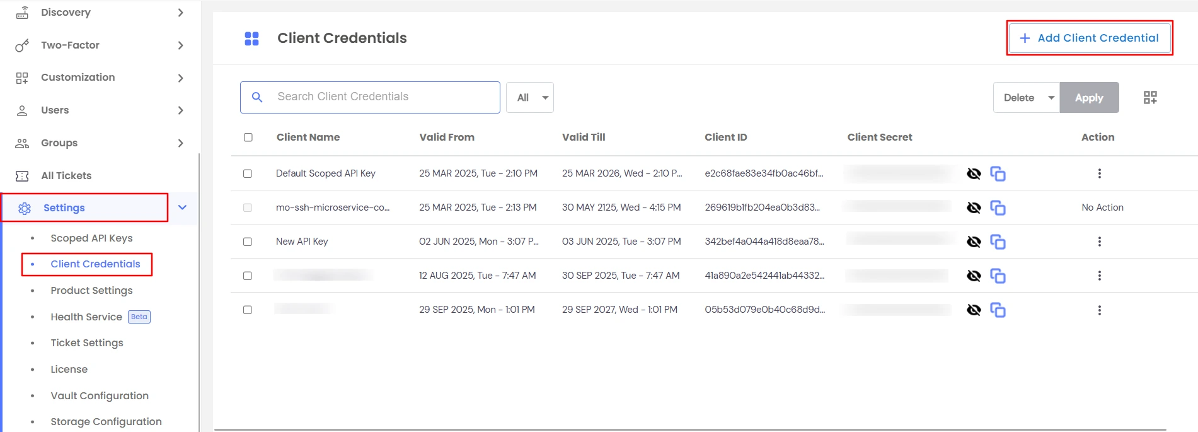Open the All filter dropdown
Screen dimensions: 1198x432
(530, 98)
